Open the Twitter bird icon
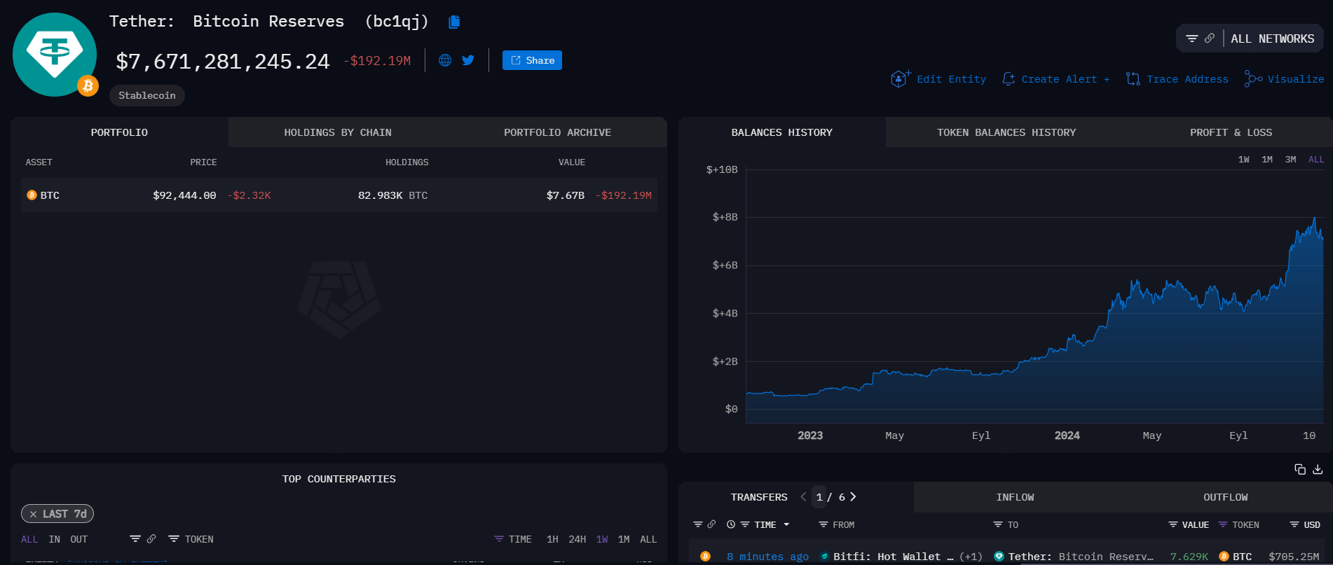 pyautogui.click(x=468, y=60)
